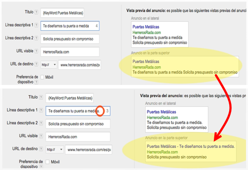This screenshot has width=248, height=170.
Task: Click 'Solicita presupuesto sin compromiso' in lower top-ad preview
Action: (177, 157)
